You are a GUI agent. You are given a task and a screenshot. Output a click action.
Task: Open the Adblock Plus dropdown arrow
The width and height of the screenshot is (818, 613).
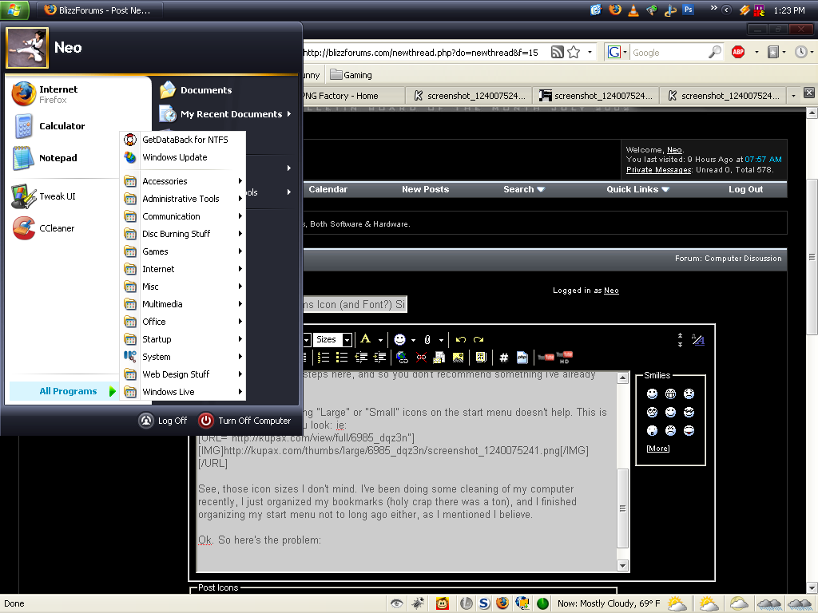coord(757,52)
